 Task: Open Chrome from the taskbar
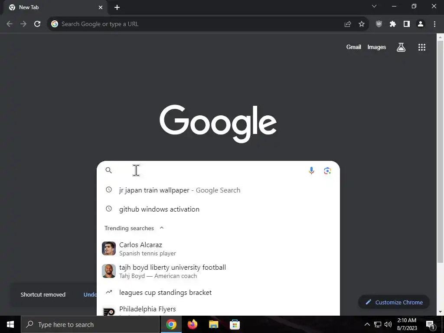(x=171, y=324)
